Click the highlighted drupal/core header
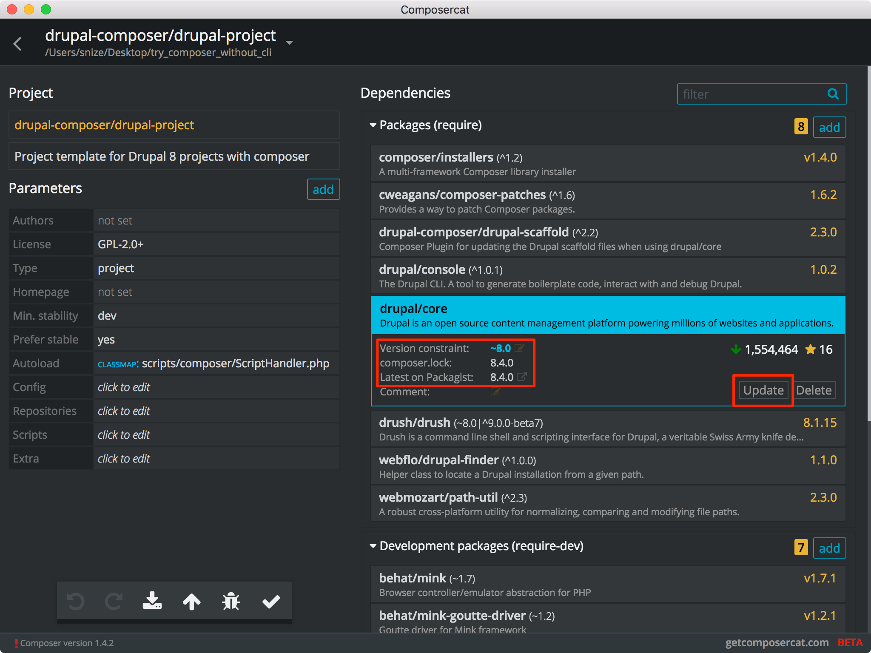This screenshot has width=871, height=653. coord(608,315)
